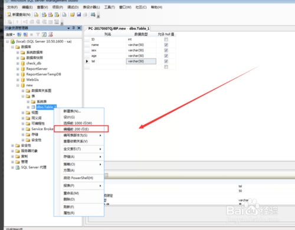Image resolution: width=295 pixels, height=230 pixels.
Task: Click the Analysis Services MDX query icon
Action: tap(44, 15)
